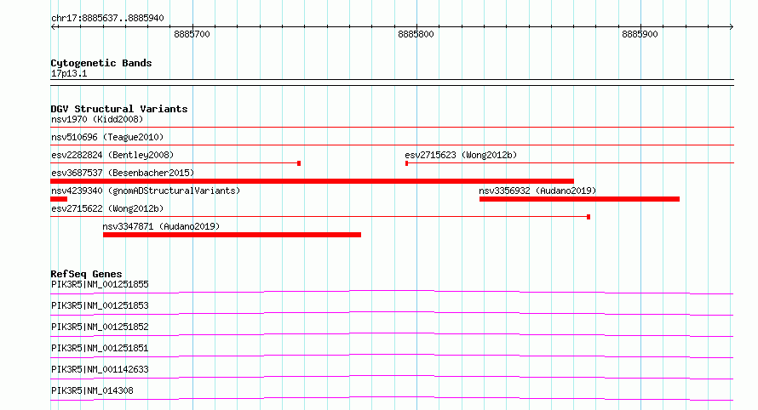The image size is (758, 410).
Task: Click the nsv1970 (Kidd2008) variant label
Action: click(97, 119)
